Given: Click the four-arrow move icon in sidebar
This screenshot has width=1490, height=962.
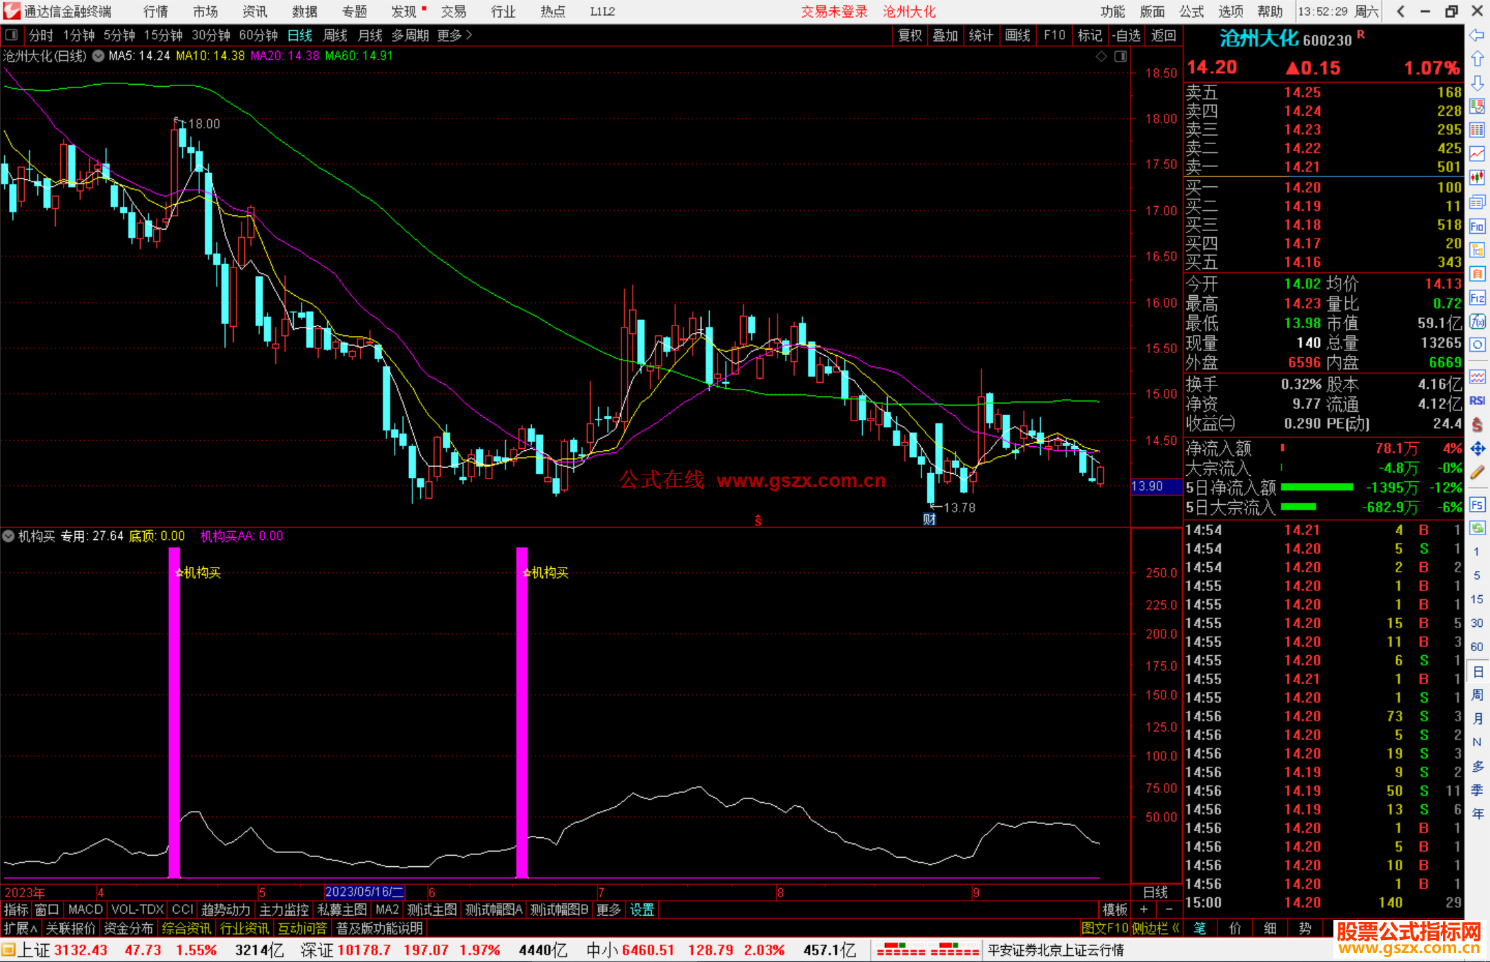Looking at the screenshot, I should tap(1477, 449).
